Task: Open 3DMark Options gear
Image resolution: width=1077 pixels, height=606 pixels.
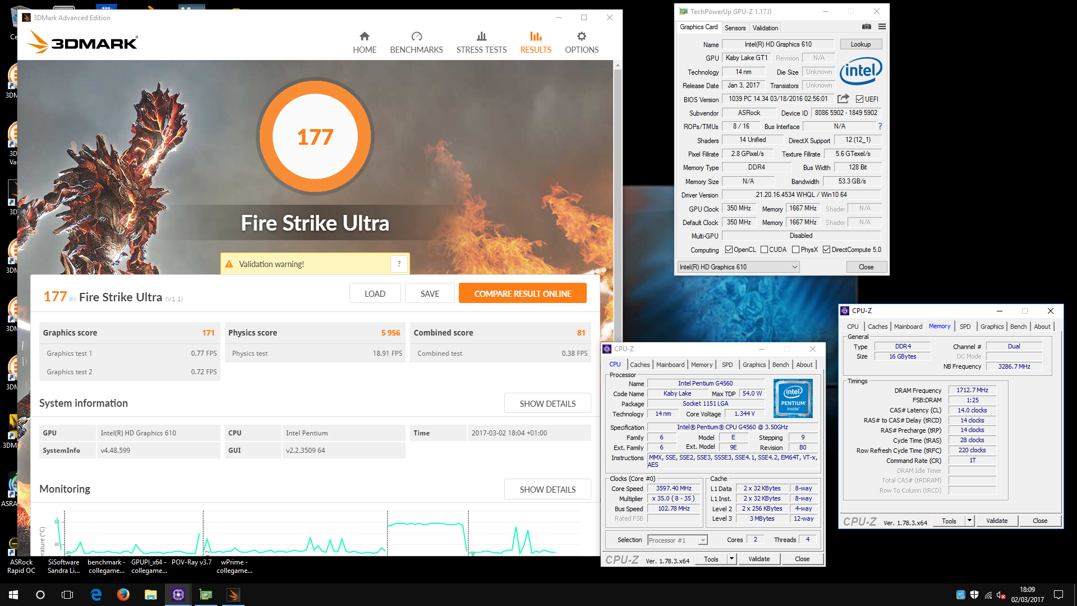Action: pyautogui.click(x=582, y=43)
